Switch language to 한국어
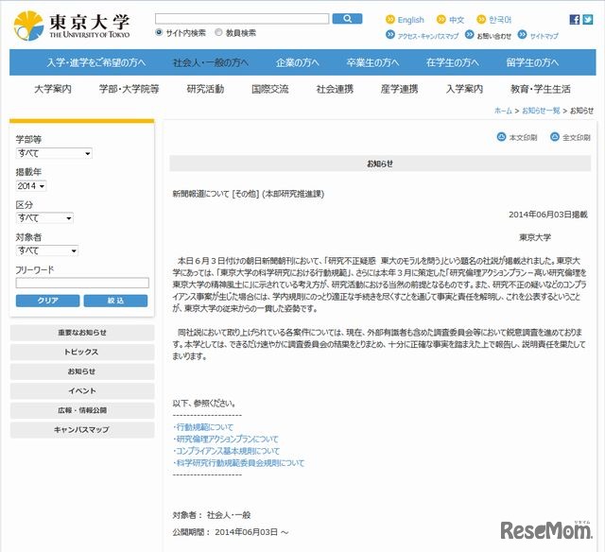 coord(500,20)
